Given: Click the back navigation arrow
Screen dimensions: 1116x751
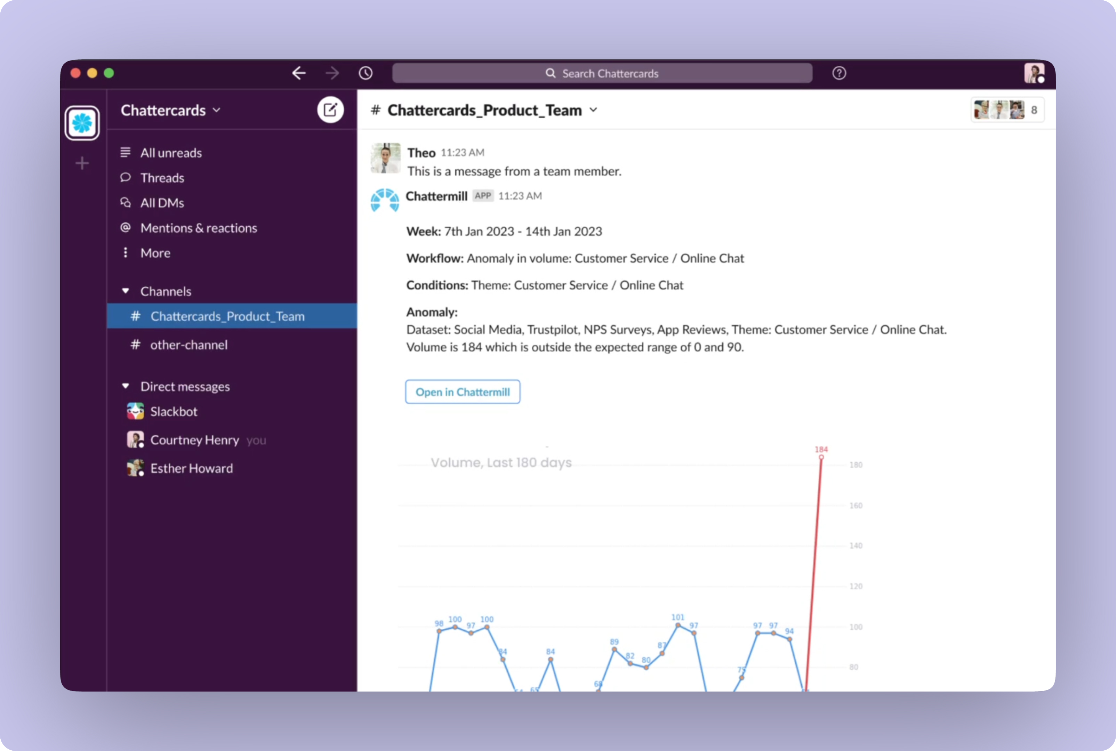Looking at the screenshot, I should [299, 73].
